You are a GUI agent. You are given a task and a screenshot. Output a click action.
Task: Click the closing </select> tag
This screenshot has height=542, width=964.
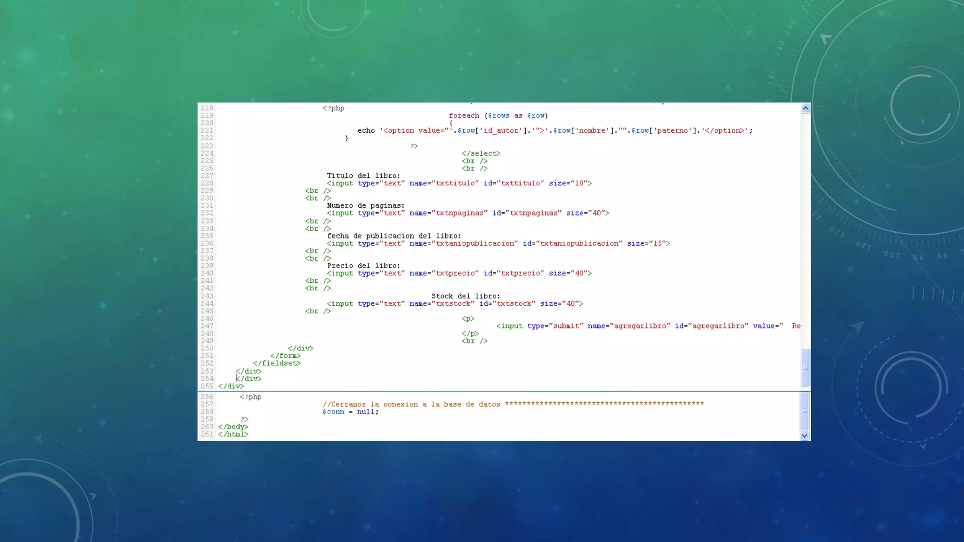[481, 153]
